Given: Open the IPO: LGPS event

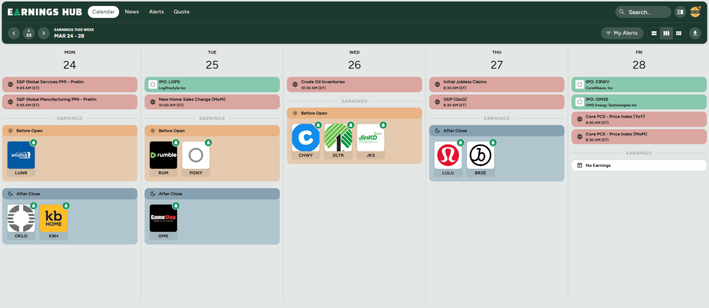Looking at the screenshot, I should tap(212, 84).
